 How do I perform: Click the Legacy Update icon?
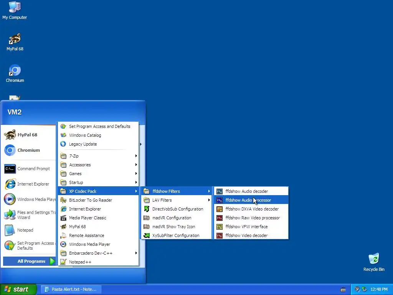(63, 144)
